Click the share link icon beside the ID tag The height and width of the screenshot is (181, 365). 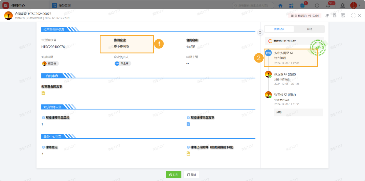coord(327,15)
